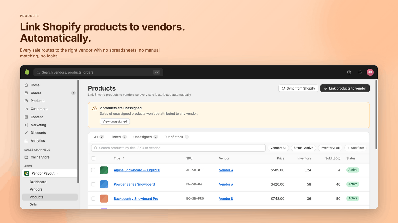Click the Price column header
398x223 pixels.
point(281,158)
